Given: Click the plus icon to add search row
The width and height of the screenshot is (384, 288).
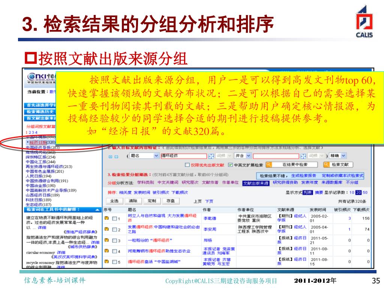Looking at the screenshot, I should point(110,157).
